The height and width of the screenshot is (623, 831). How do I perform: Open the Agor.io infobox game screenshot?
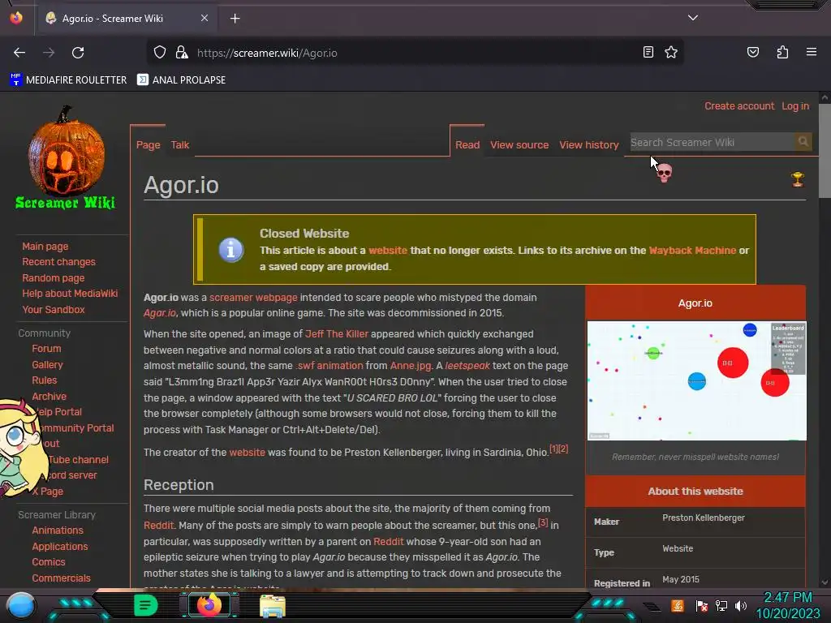point(696,380)
